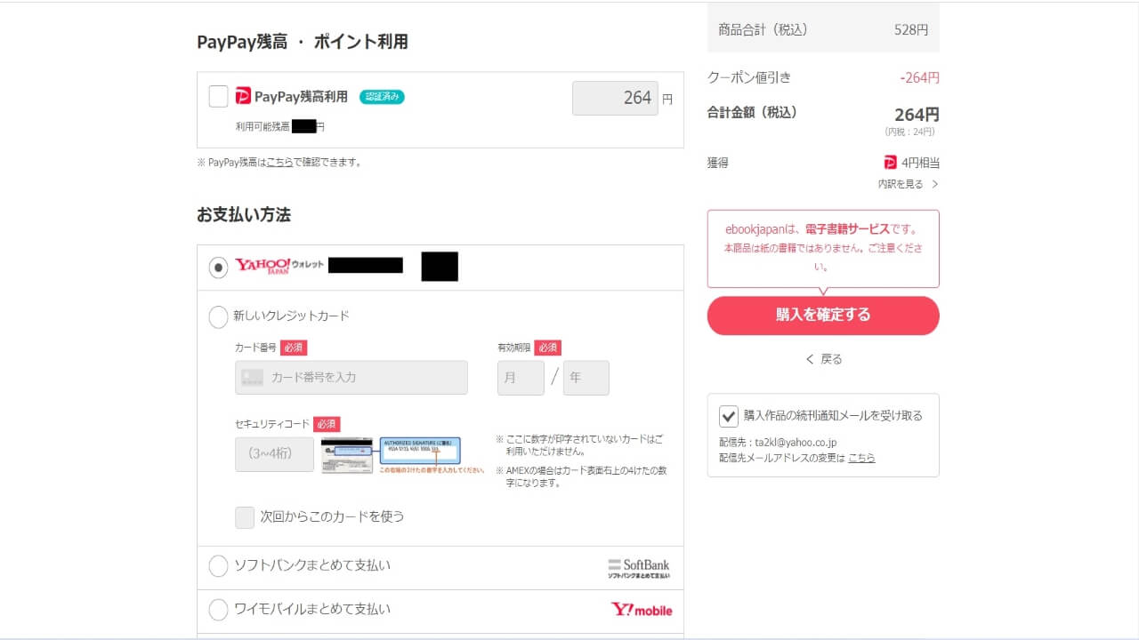The width and height of the screenshot is (1139, 640).
Task: Click the 認証済み verified badge
Action: 382,97
